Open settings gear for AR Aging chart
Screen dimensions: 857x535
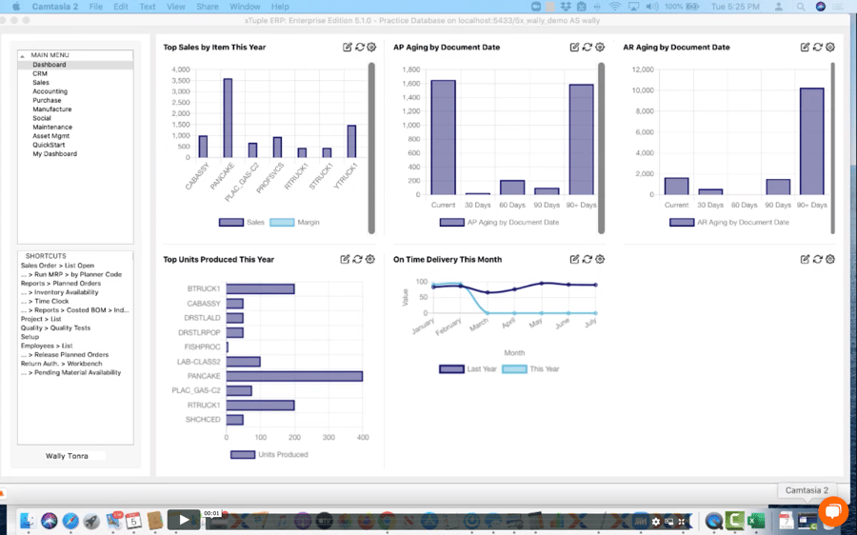click(x=830, y=47)
